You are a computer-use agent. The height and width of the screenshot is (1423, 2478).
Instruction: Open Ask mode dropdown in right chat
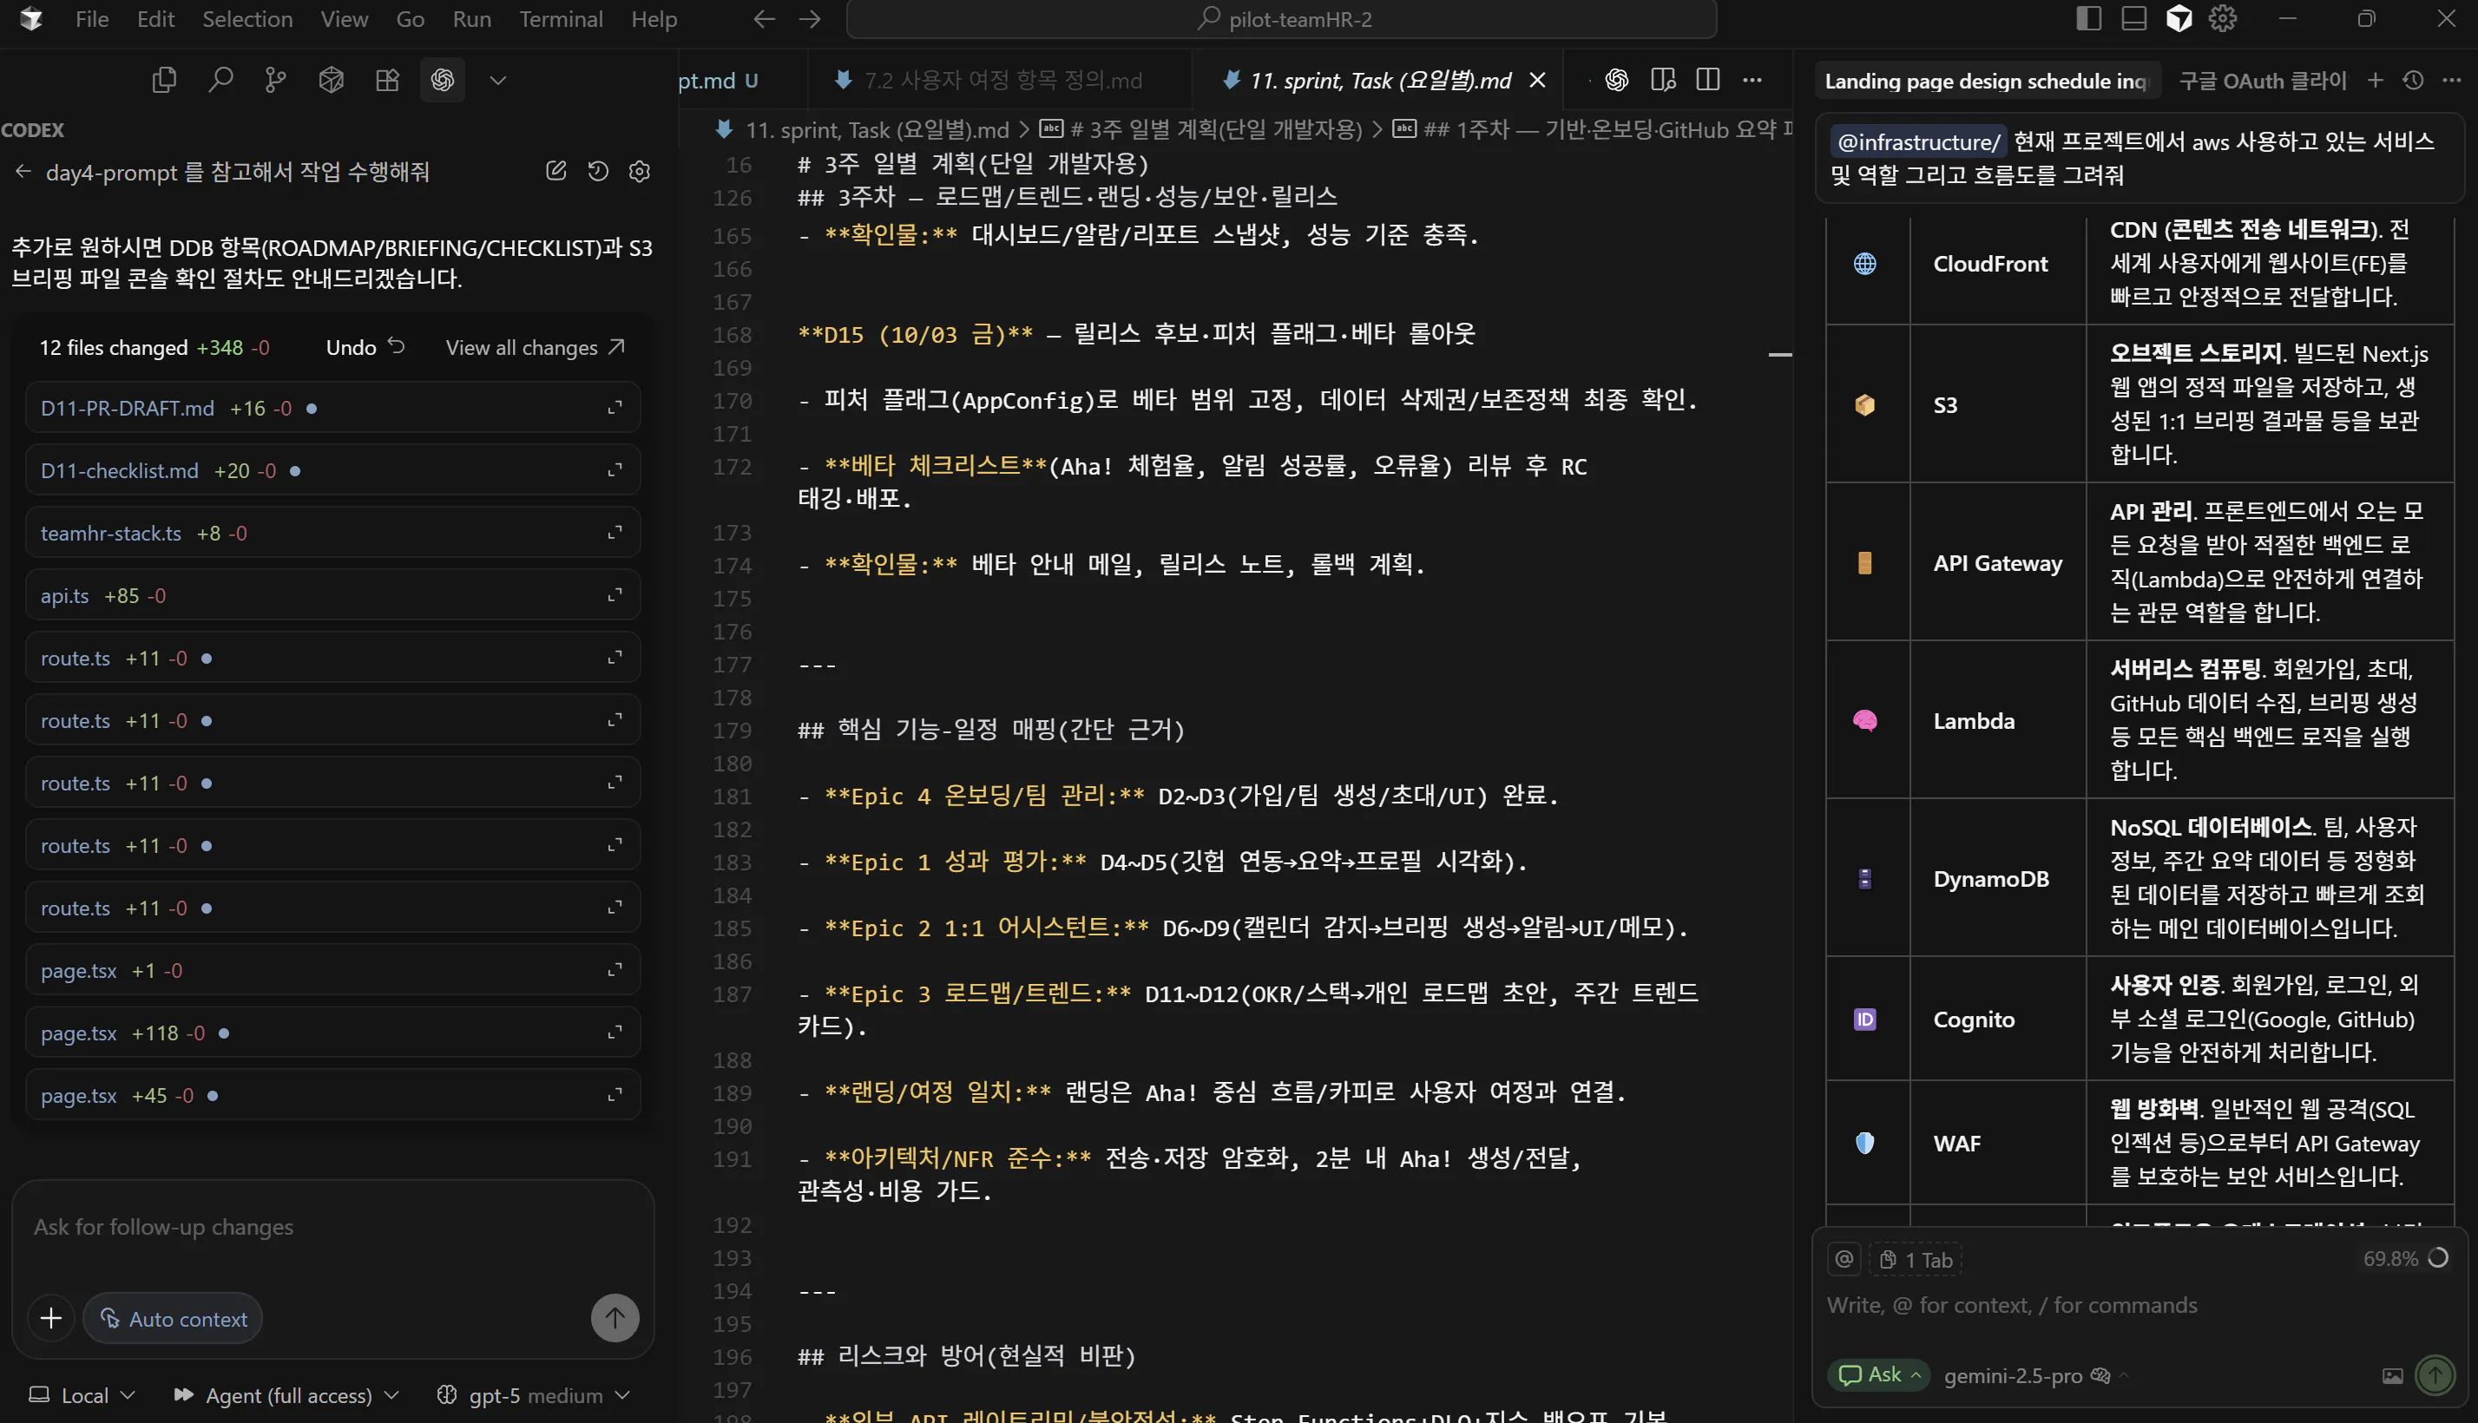click(x=1877, y=1374)
